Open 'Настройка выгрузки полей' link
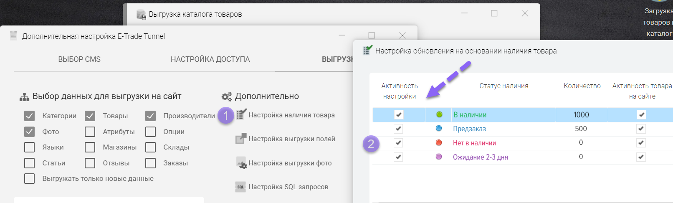 (291, 139)
